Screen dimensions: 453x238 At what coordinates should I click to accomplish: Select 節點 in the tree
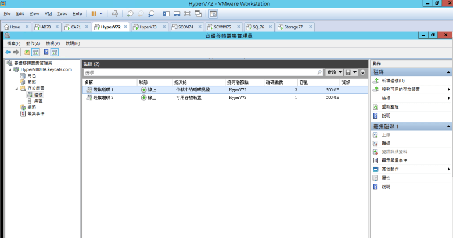pos(31,82)
